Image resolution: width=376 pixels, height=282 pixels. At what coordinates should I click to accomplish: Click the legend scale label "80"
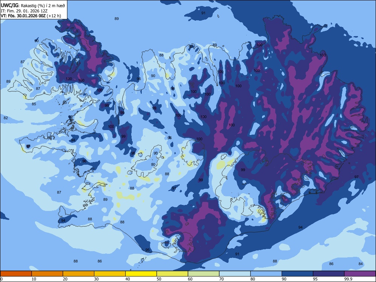point(253,279)
